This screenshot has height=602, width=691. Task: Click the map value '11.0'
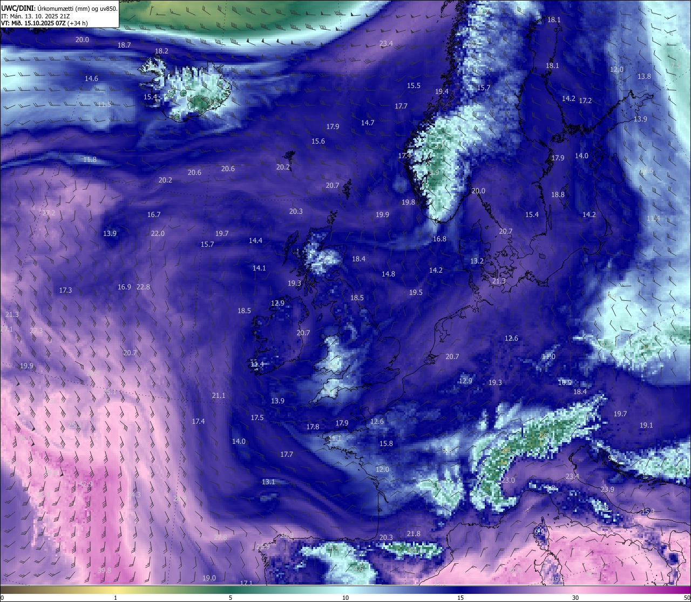(548, 357)
